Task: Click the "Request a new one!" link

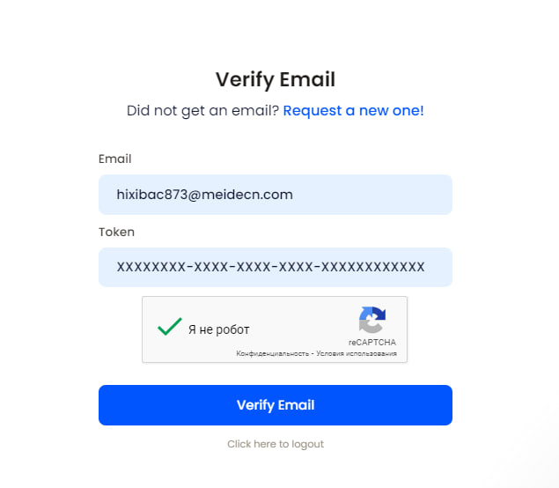Action: (x=353, y=111)
